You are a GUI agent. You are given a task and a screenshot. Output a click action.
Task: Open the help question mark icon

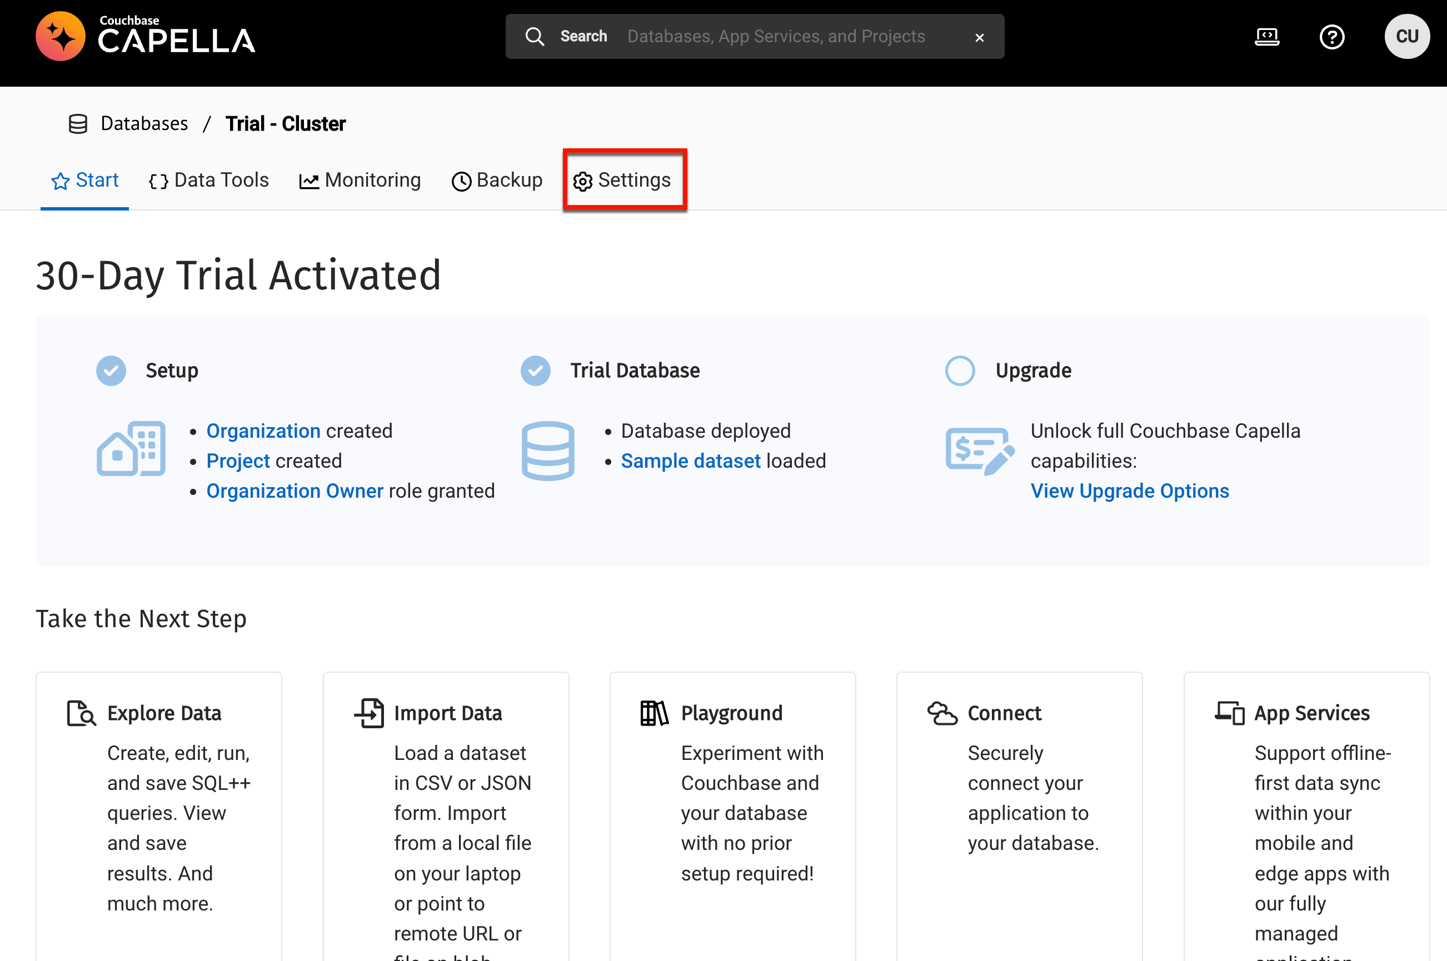point(1332,37)
